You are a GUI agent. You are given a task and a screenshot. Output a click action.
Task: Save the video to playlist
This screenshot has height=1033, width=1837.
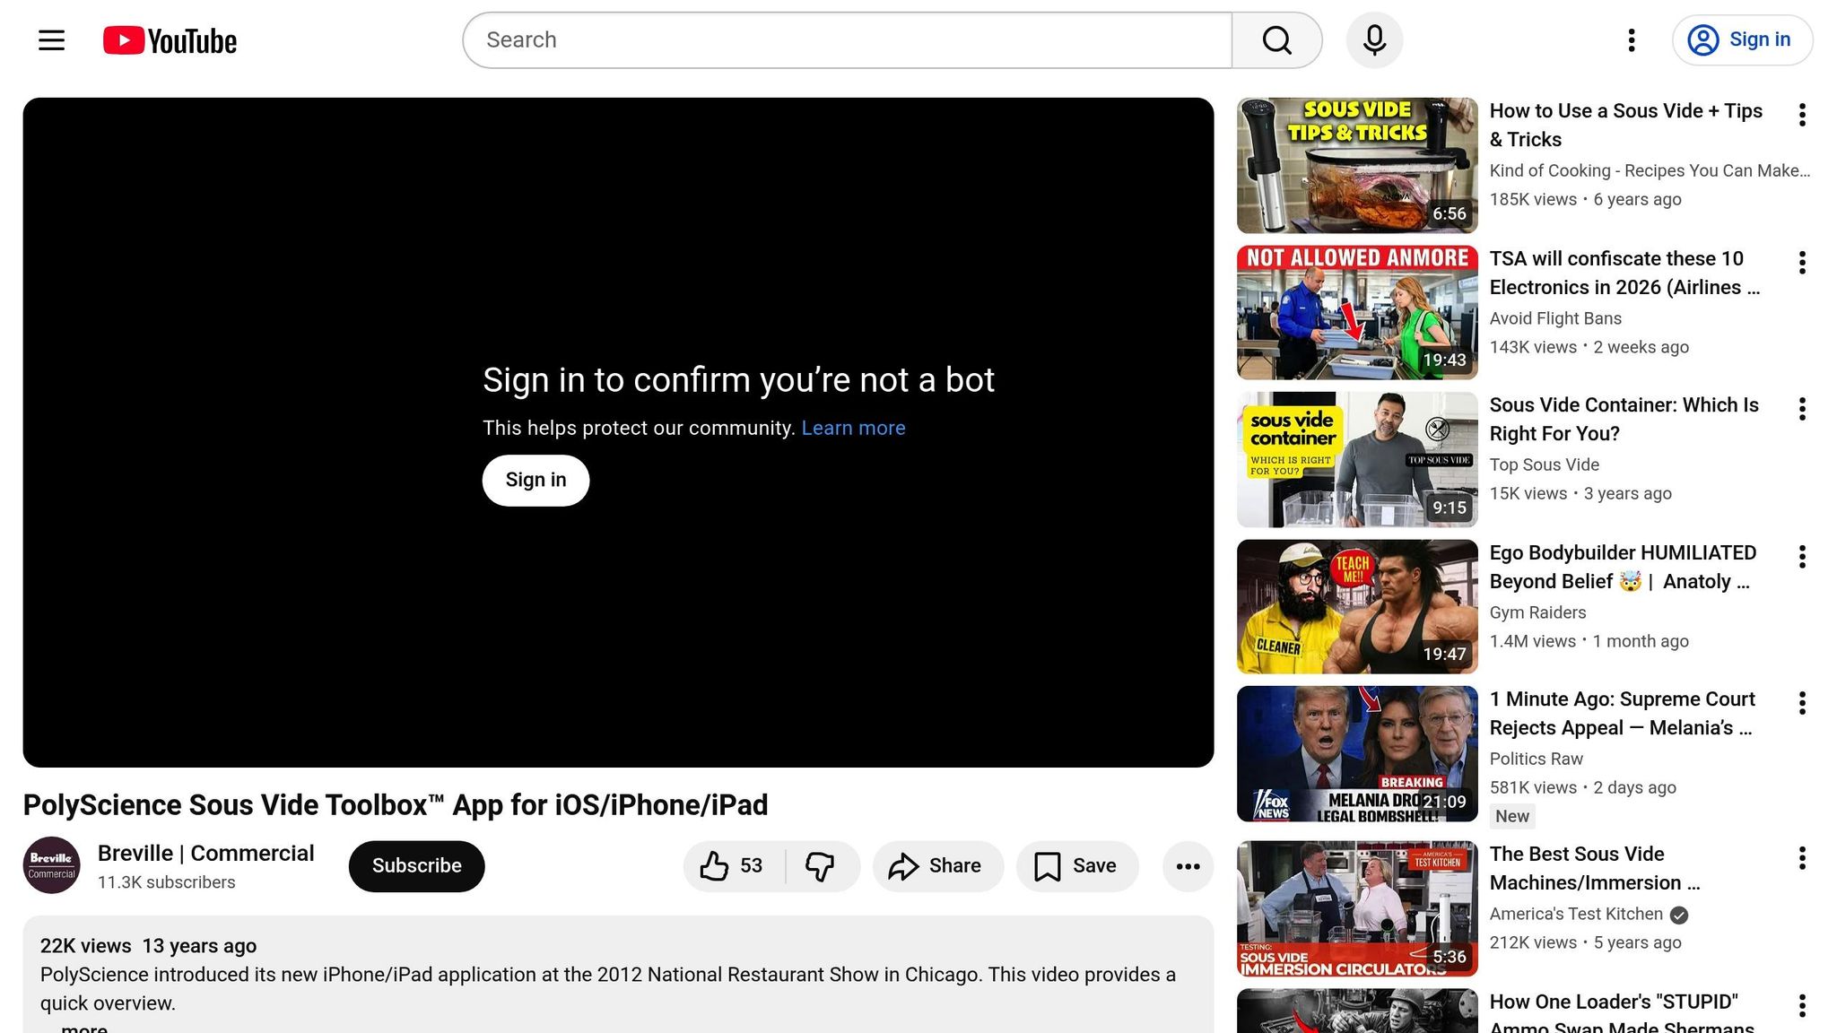(1076, 866)
